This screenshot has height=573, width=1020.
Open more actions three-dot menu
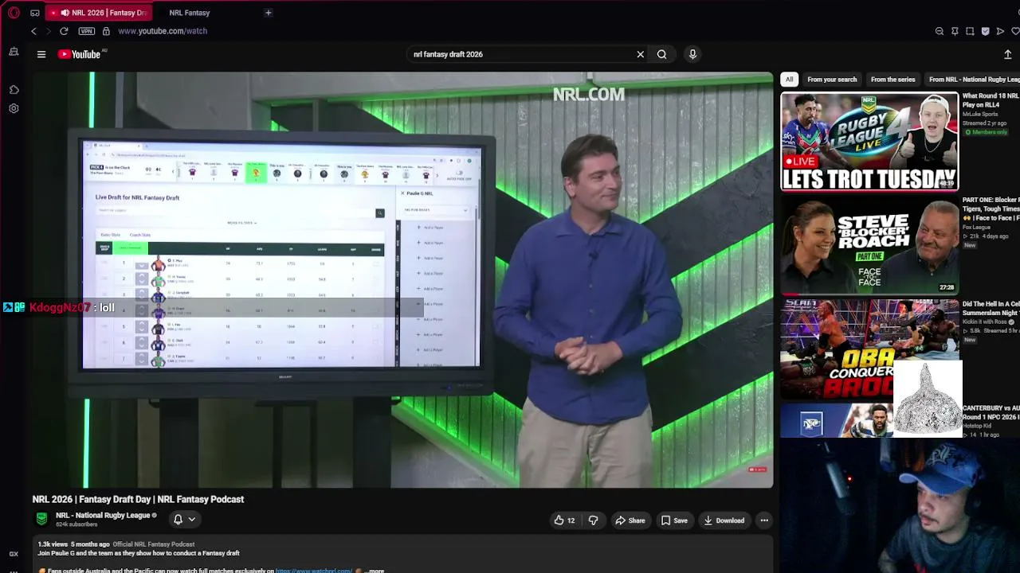click(764, 520)
